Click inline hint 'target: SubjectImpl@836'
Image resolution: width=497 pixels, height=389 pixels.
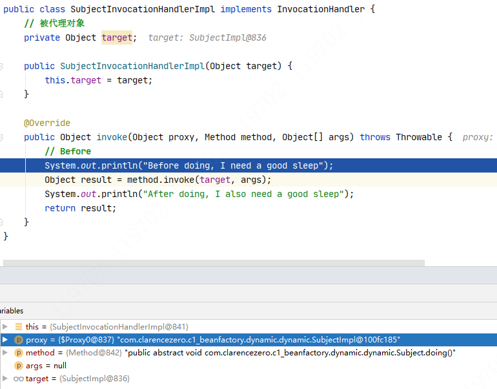click(207, 37)
